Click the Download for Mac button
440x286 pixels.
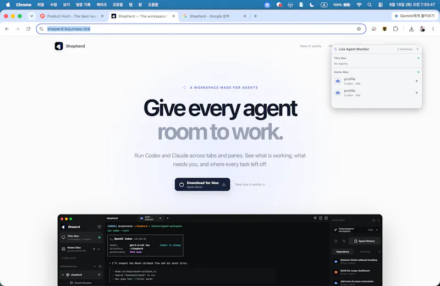pos(202,184)
